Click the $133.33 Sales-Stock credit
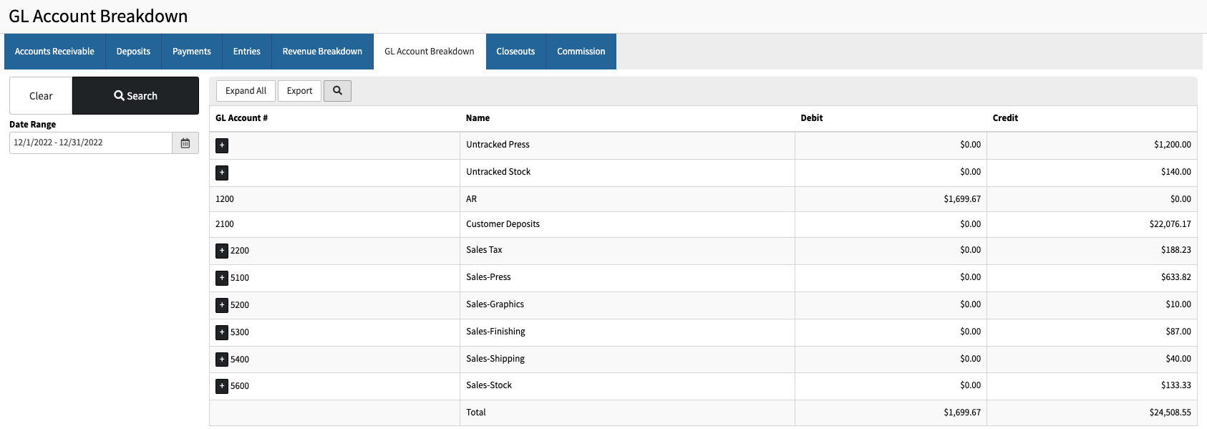Viewport: 1207px width, 429px height. 1176,385
